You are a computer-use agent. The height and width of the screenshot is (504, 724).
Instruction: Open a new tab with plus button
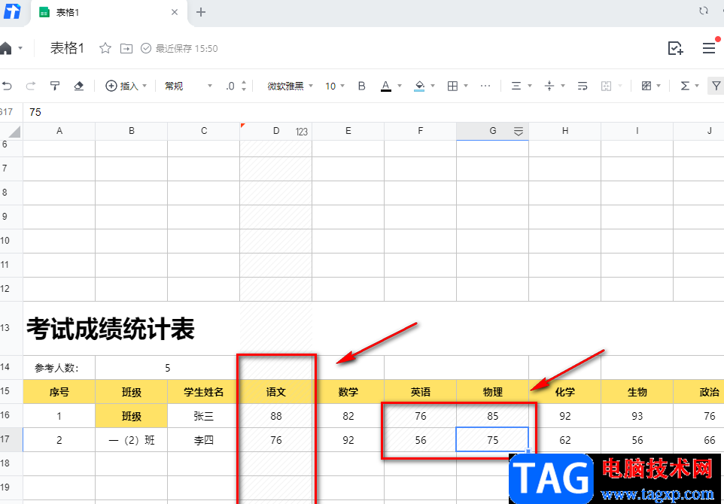(200, 12)
